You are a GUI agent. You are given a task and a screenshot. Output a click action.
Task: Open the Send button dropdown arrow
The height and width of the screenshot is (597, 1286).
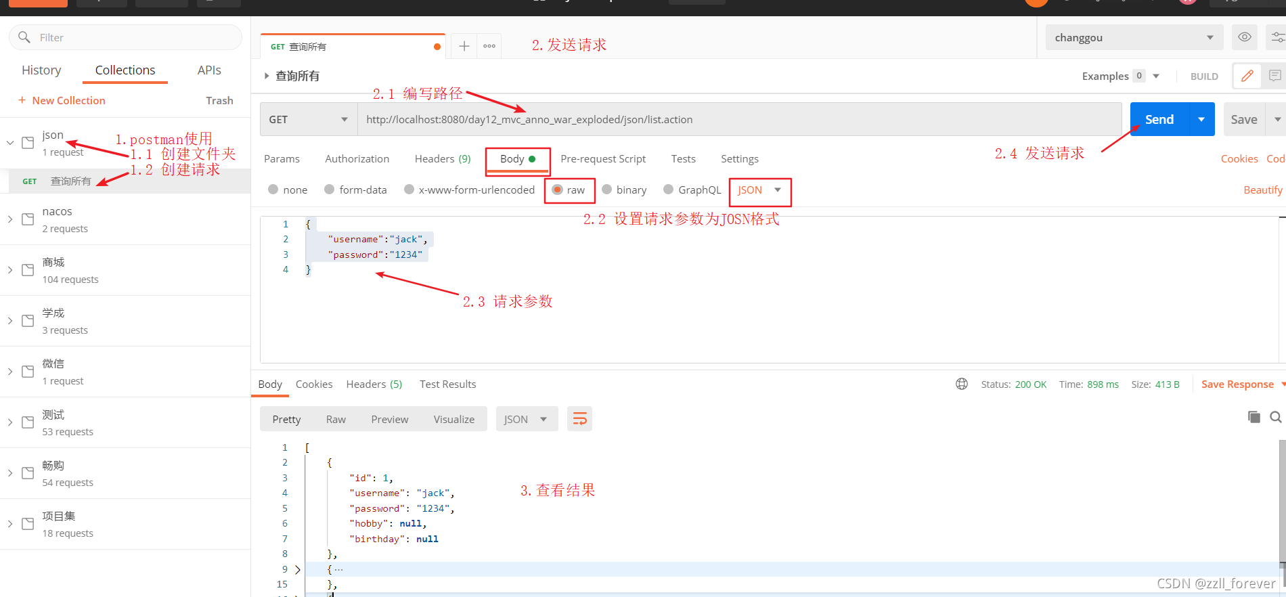[1201, 119]
